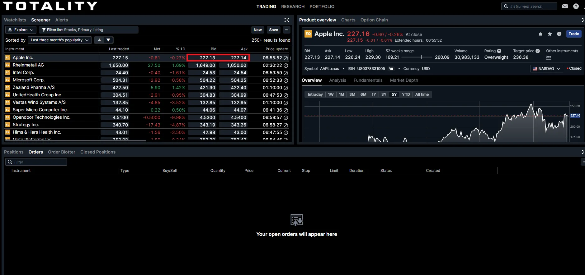The height and width of the screenshot is (275, 585).
Task: Sort screener descending with down arrow
Action: (108, 40)
